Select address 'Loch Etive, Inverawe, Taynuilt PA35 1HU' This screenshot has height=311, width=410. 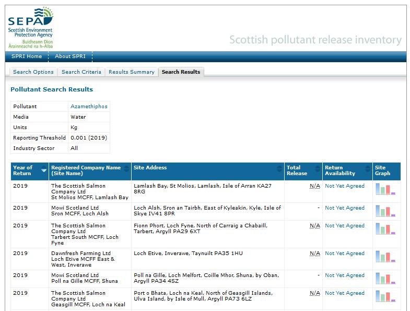[188, 254]
